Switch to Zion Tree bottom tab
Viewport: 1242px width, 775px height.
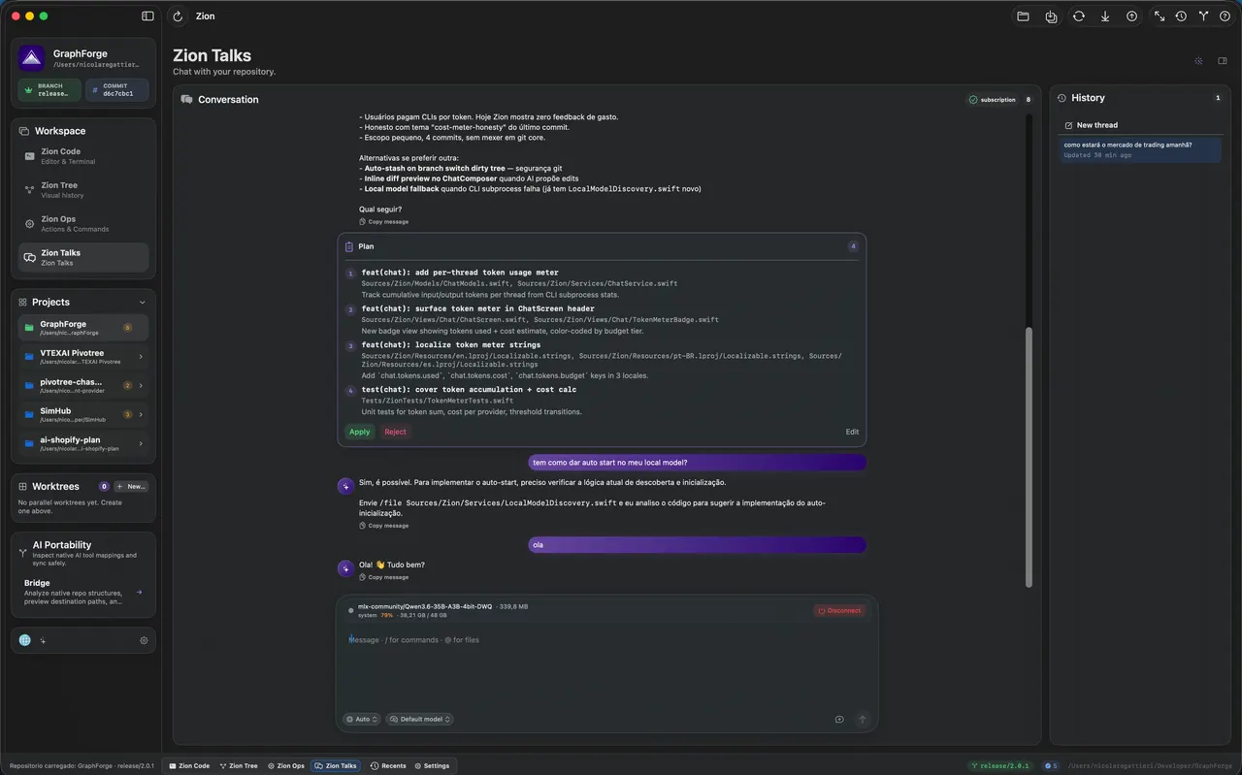click(x=239, y=765)
